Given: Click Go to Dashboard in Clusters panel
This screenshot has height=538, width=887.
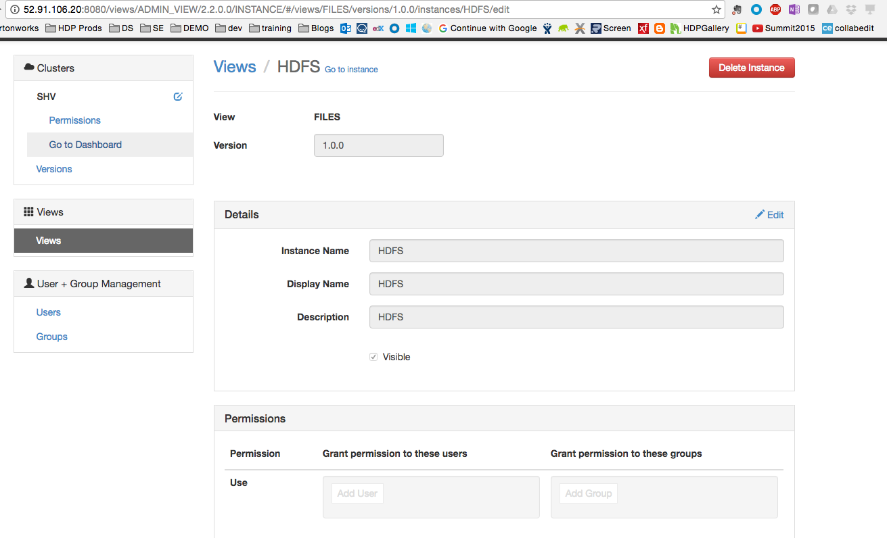Looking at the screenshot, I should click(x=85, y=145).
